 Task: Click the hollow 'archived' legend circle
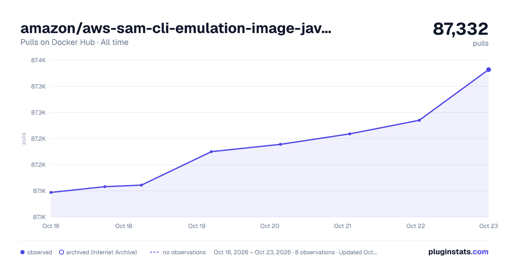pyautogui.click(x=62, y=252)
